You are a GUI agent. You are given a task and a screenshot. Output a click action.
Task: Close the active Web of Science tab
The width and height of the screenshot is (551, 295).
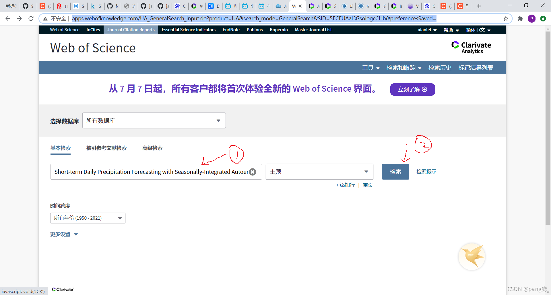tap(300, 6)
